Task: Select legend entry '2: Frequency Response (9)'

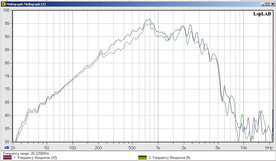Action: click(x=169, y=158)
